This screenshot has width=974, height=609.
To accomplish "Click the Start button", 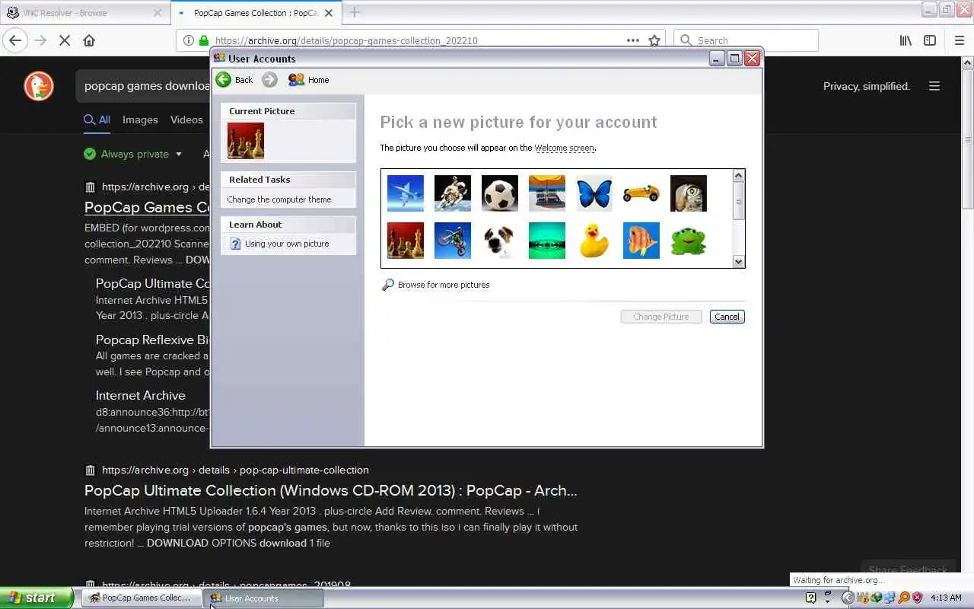I will [36, 598].
